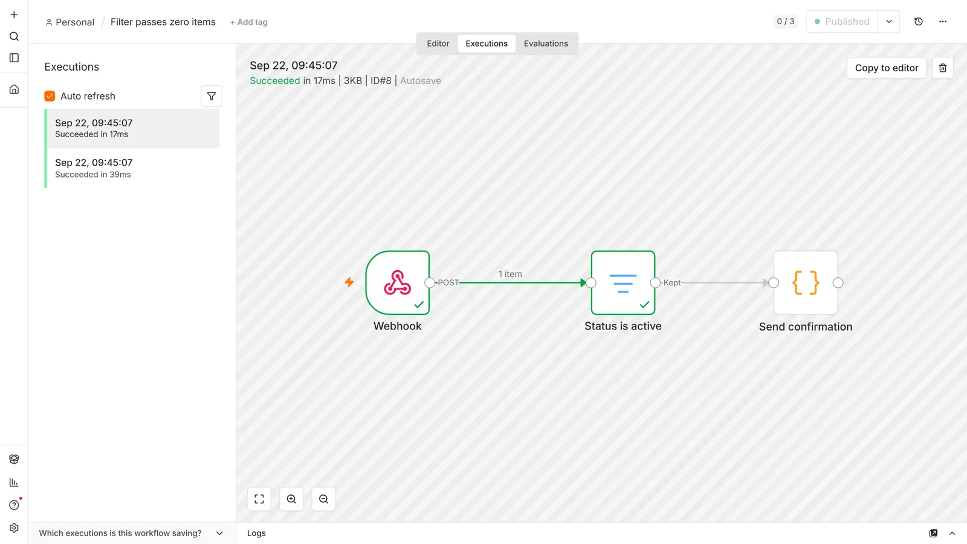The width and height of the screenshot is (967, 544).
Task: Fit the canvas to view
Action: [x=259, y=499]
